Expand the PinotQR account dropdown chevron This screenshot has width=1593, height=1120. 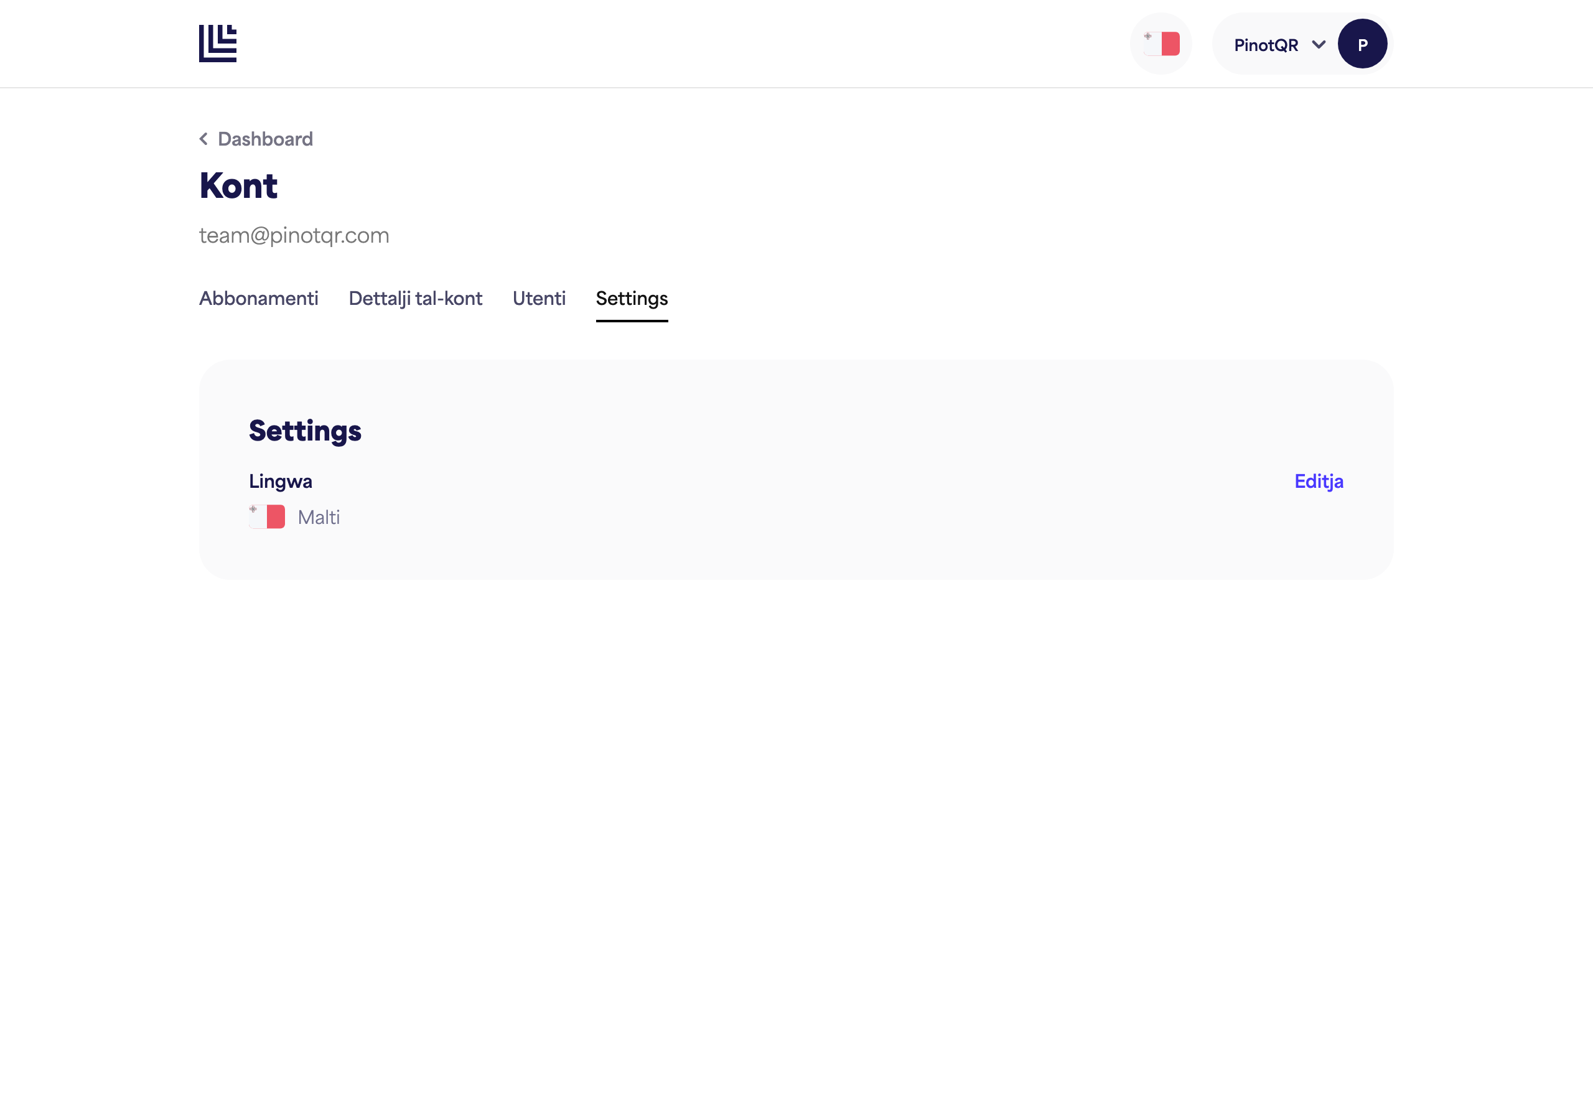[1318, 44]
